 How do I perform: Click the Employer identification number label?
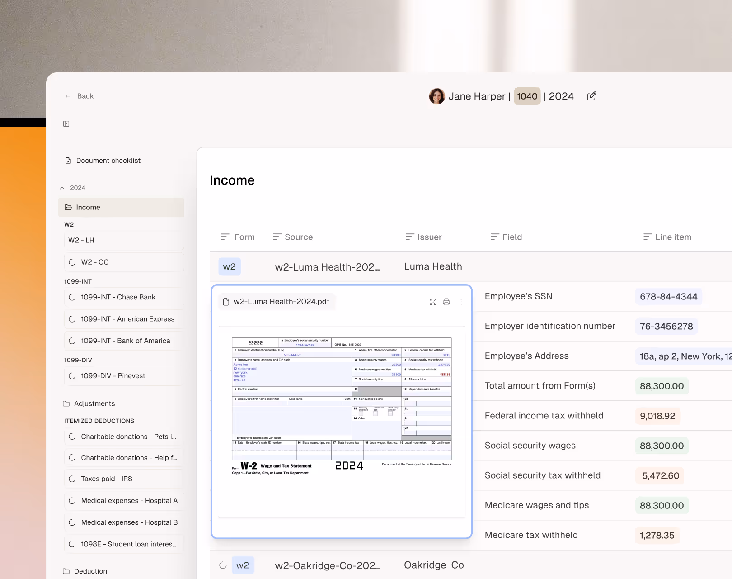pyautogui.click(x=550, y=326)
